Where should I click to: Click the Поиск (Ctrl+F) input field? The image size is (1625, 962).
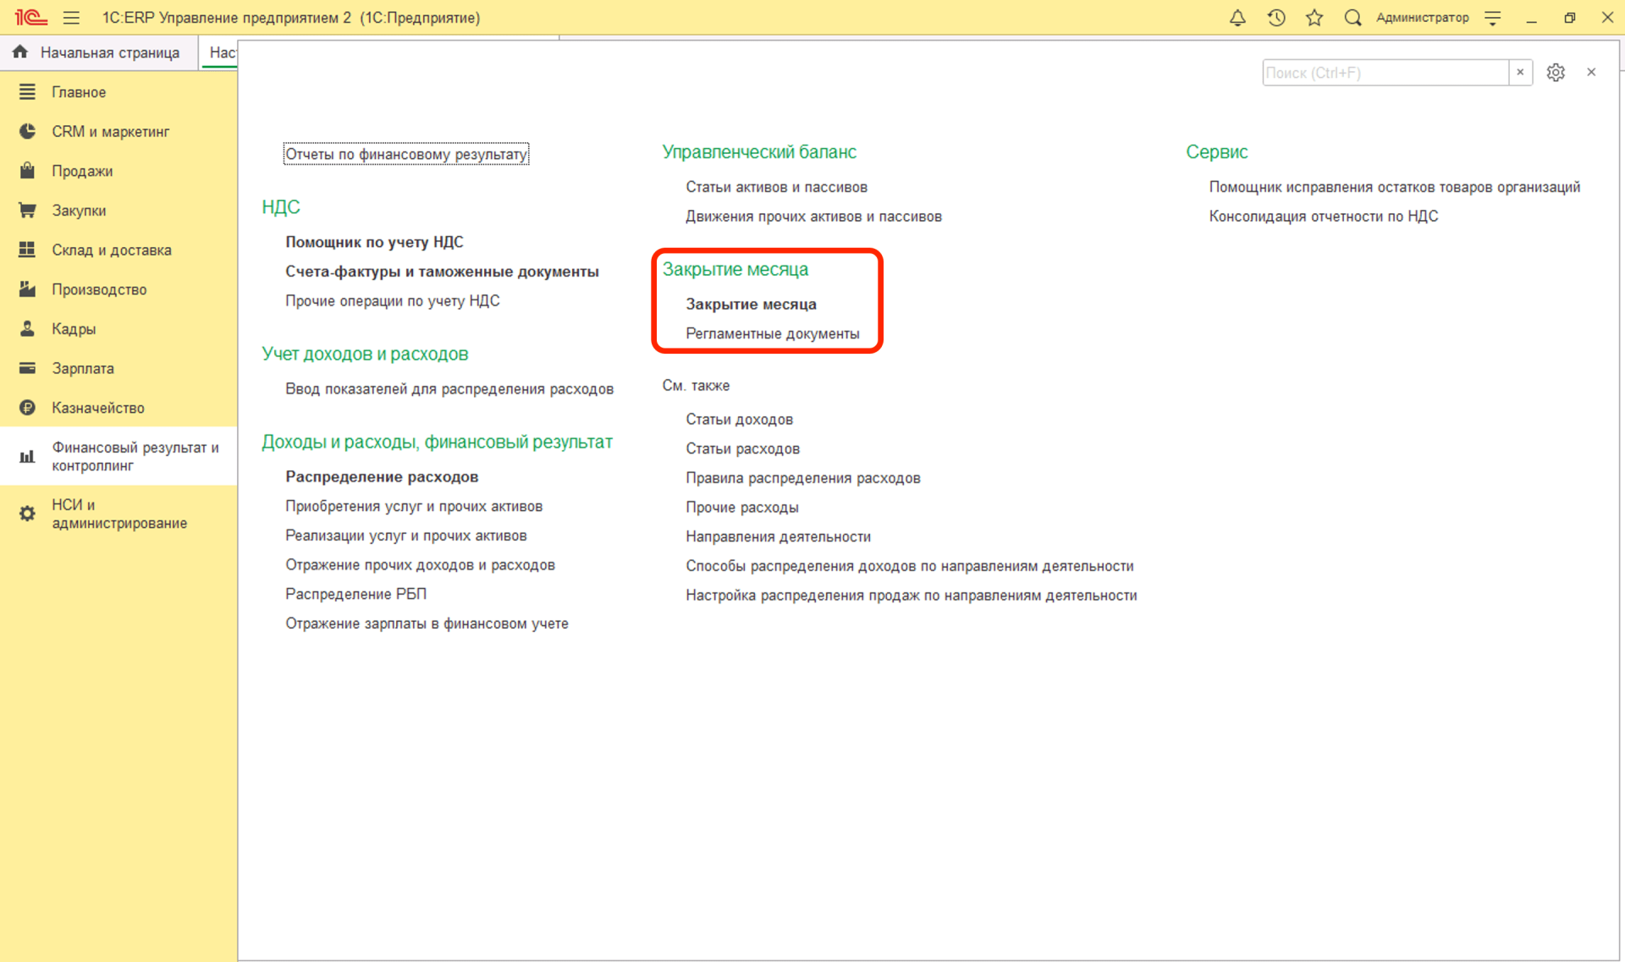[x=1385, y=73]
